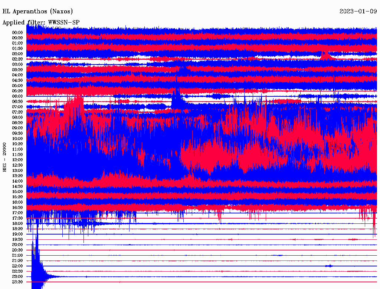Click the 08:30 time label
Image resolution: width=380 pixels, height=289 pixels.
pos(17,123)
